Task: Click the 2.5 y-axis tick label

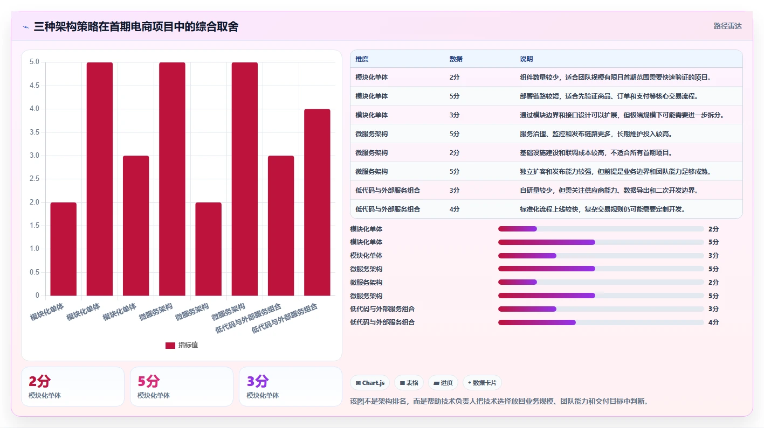Action: tap(34, 179)
